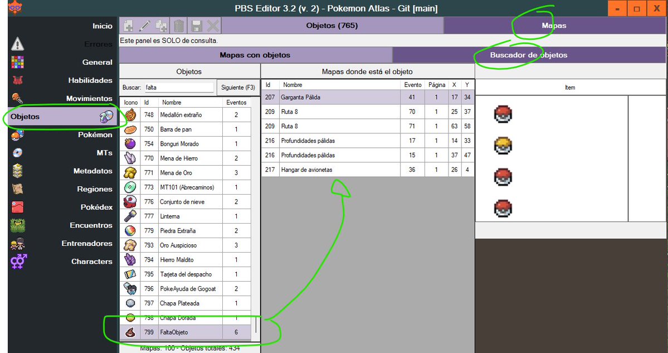Image resolution: width=668 pixels, height=353 pixels.
Task: Click the add new item toolbar icon
Action: (x=128, y=26)
